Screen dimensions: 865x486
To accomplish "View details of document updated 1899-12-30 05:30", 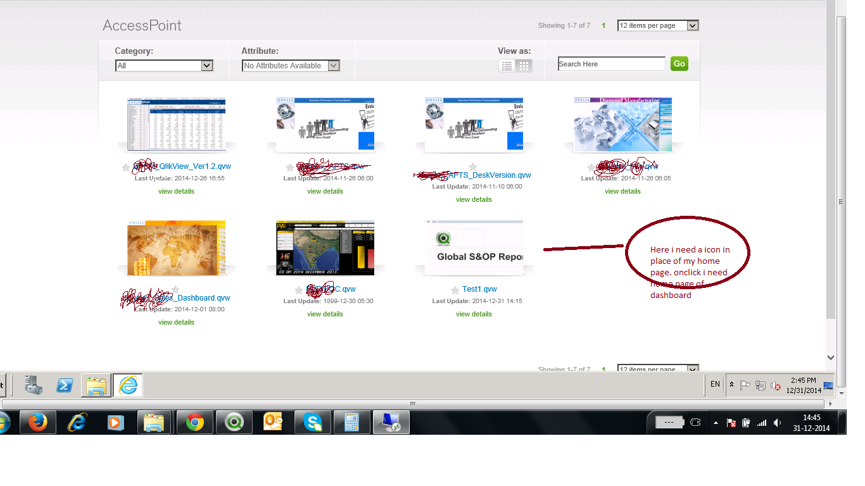I will pos(325,314).
